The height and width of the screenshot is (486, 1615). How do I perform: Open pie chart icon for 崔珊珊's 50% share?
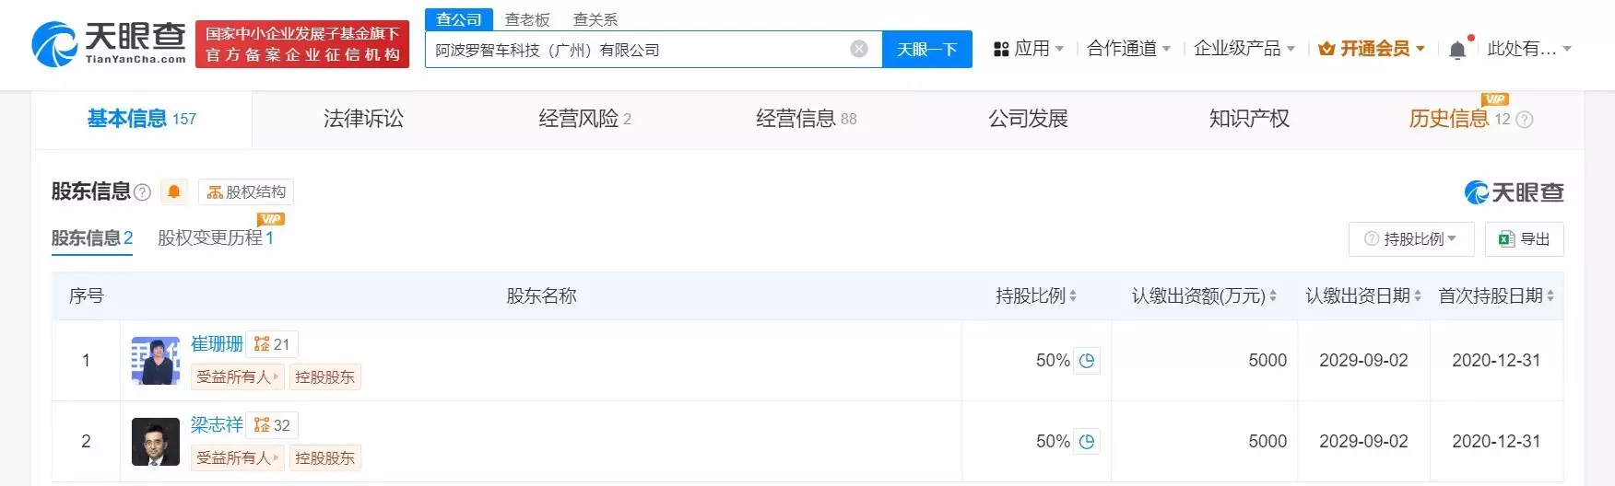pos(1087,361)
